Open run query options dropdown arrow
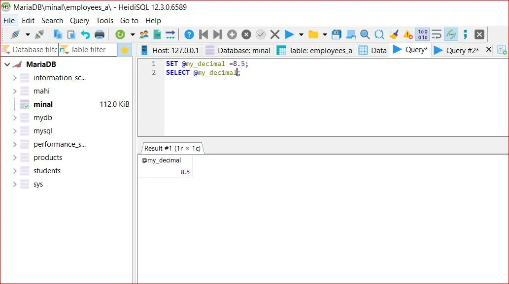Viewport: 509px width, 284px height. tap(301, 34)
